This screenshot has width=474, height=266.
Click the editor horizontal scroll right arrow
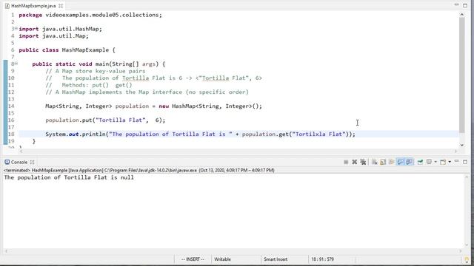(x=456, y=151)
